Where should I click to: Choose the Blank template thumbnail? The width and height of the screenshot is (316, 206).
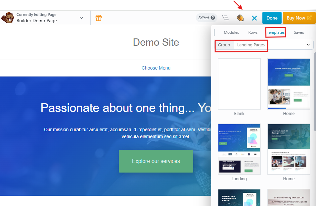pos(239,84)
